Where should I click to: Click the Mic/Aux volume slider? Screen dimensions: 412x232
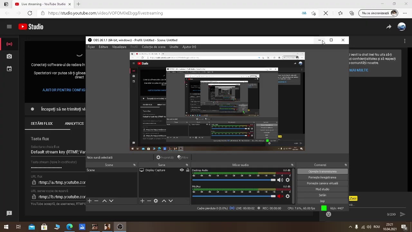click(234, 196)
